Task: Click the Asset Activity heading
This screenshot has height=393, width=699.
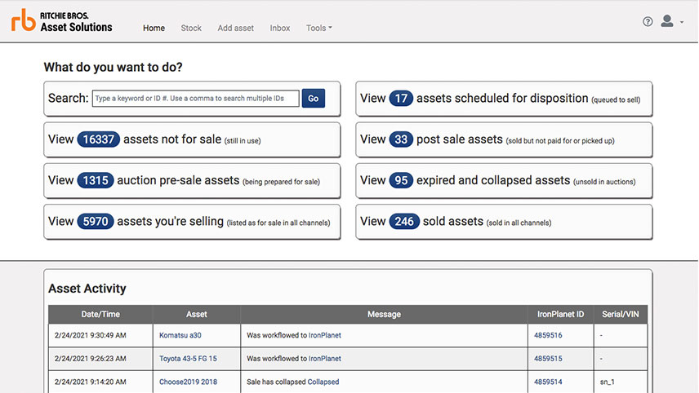Action: click(87, 289)
